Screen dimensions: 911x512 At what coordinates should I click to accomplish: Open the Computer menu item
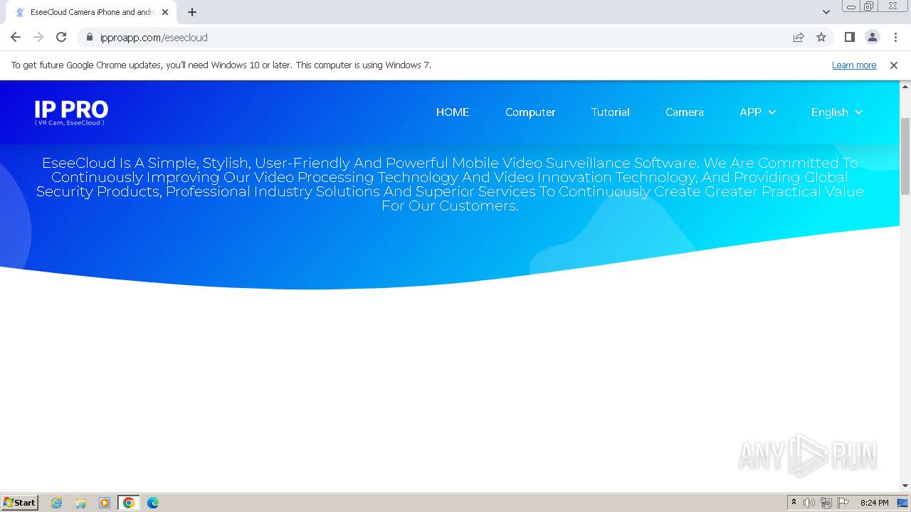click(x=530, y=112)
